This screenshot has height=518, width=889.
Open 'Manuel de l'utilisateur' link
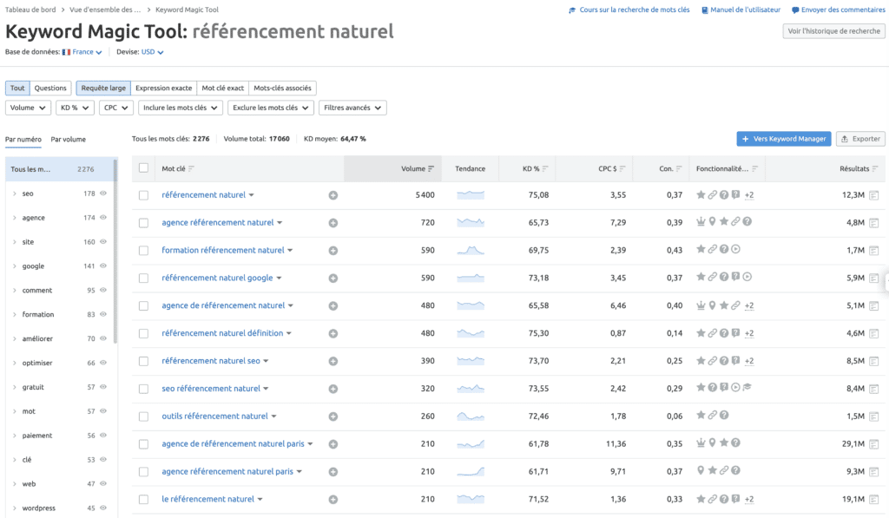[x=741, y=10]
